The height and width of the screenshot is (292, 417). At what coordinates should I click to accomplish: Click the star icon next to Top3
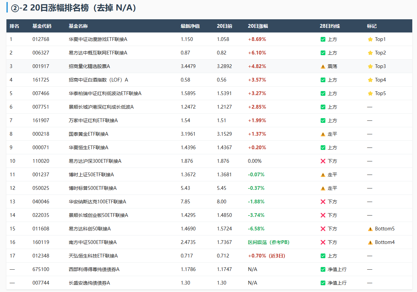370,66
